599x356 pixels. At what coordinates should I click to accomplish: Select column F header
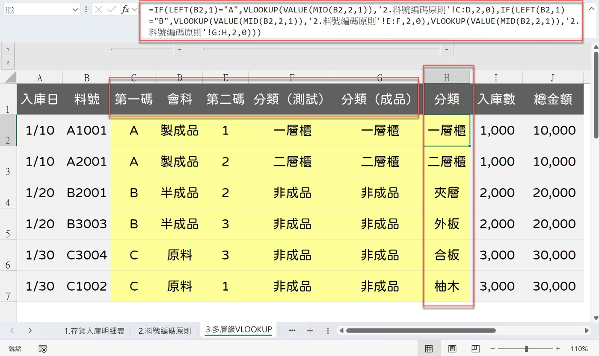[292, 77]
